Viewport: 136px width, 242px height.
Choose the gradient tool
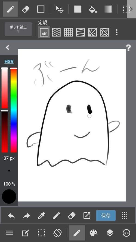click(108, 9)
